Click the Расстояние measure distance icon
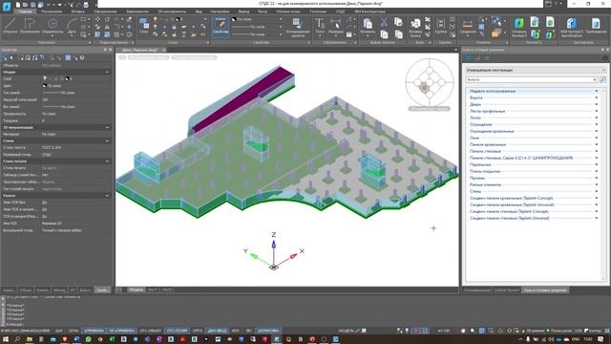The height and width of the screenshot is (344, 611). point(468,26)
